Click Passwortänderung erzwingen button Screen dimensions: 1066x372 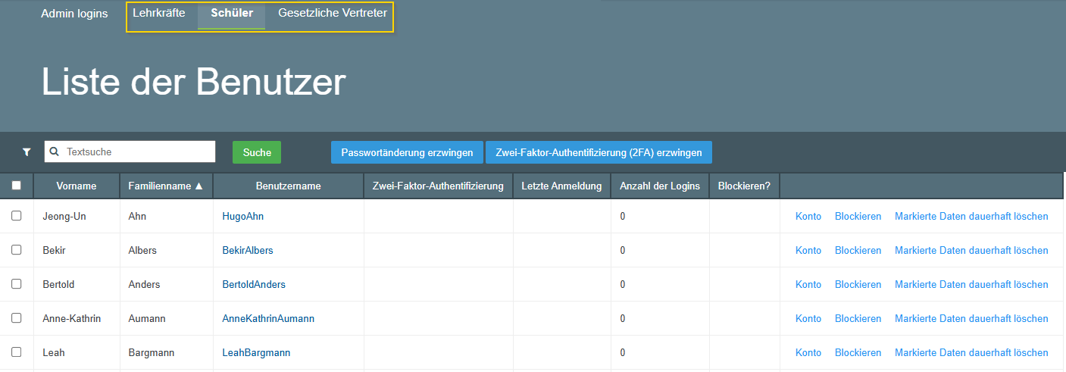[407, 152]
